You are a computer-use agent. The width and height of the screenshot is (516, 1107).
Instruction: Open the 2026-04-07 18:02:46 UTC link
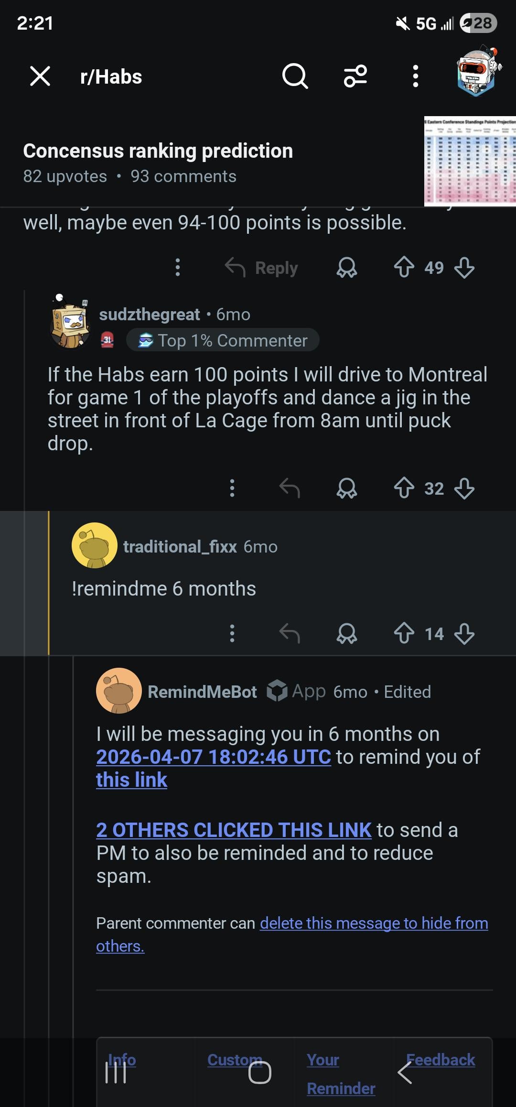click(x=214, y=757)
